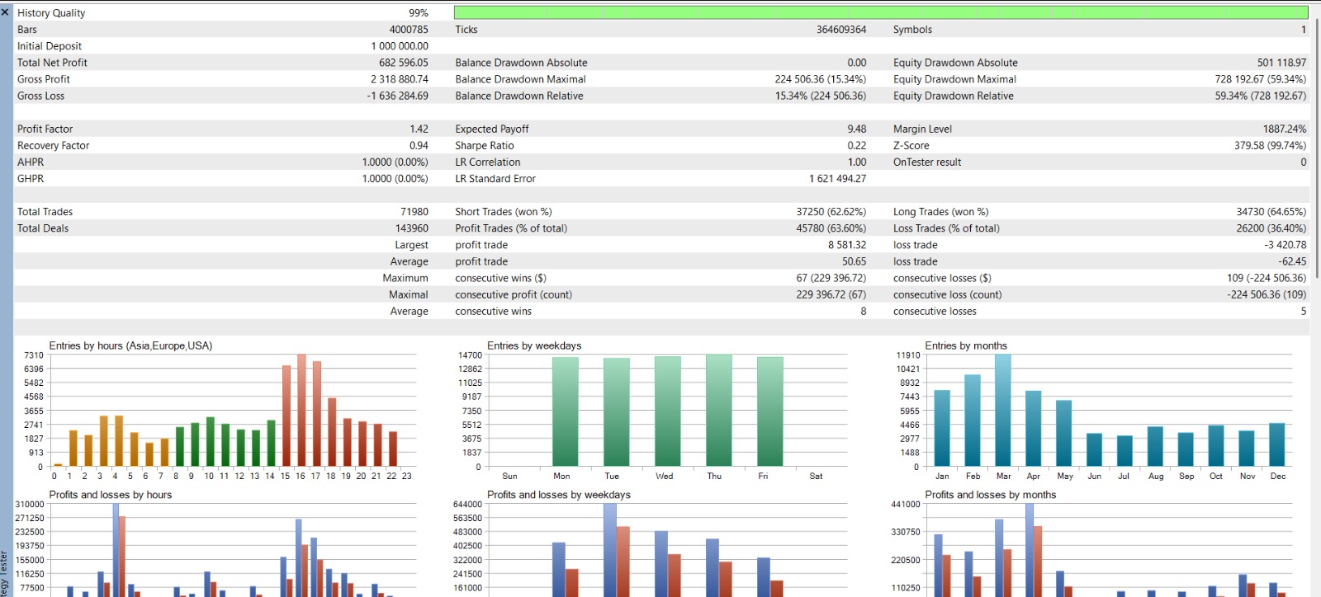Select the Total Trades row value 71980

coord(414,212)
